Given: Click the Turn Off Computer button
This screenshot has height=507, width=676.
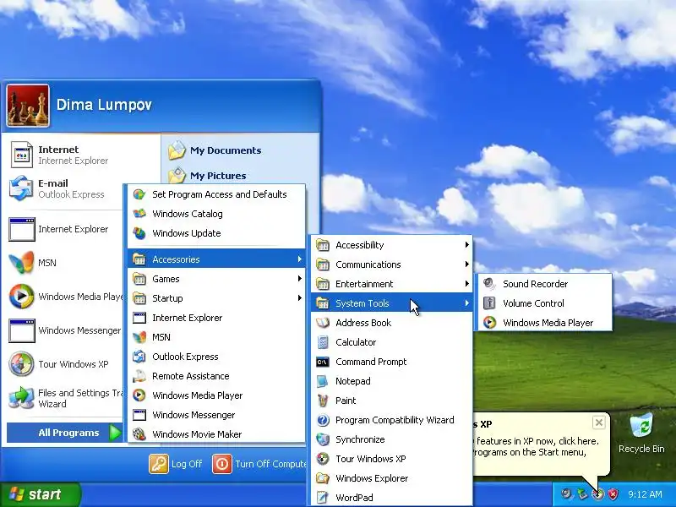Looking at the screenshot, I should (x=259, y=464).
